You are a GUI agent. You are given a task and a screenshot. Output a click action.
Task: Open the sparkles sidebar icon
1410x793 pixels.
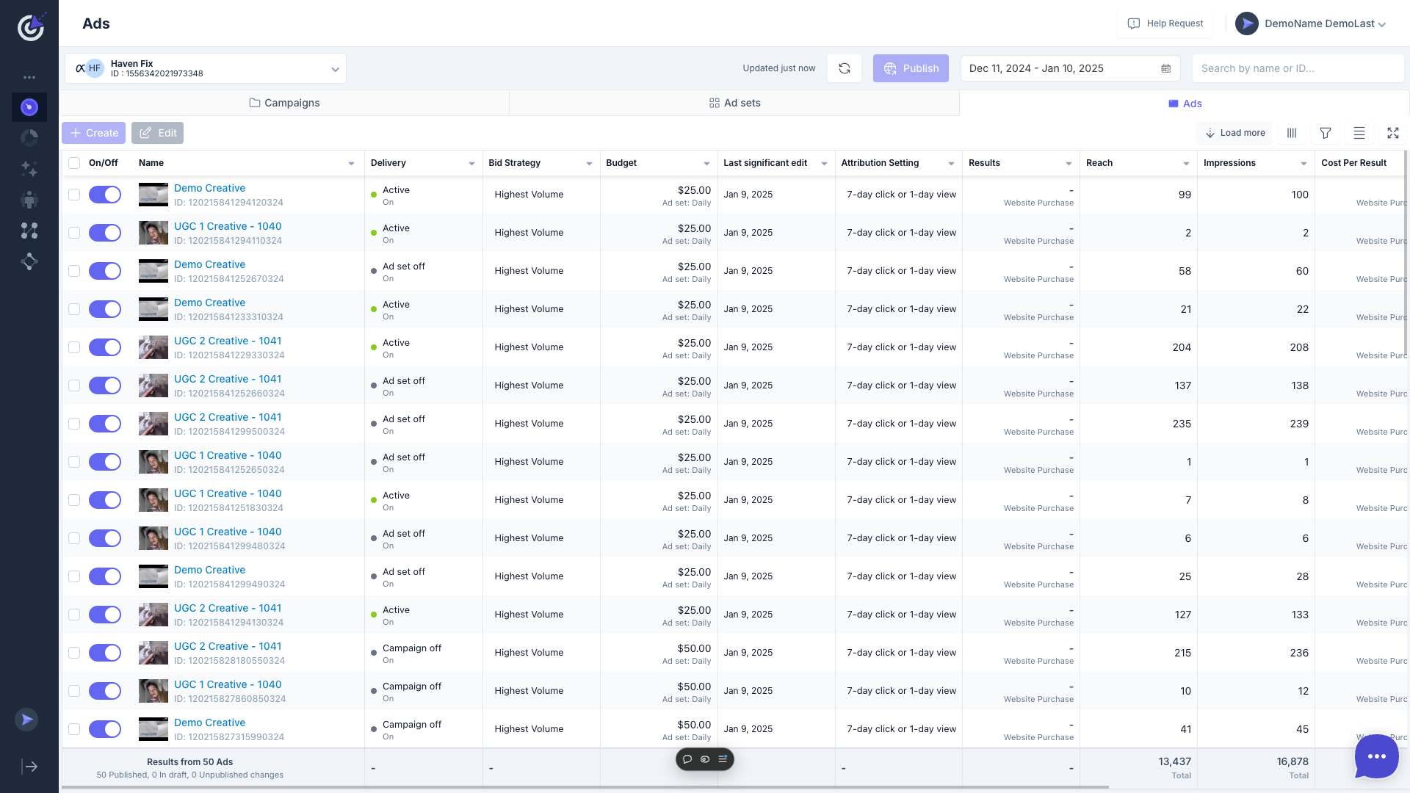click(29, 169)
